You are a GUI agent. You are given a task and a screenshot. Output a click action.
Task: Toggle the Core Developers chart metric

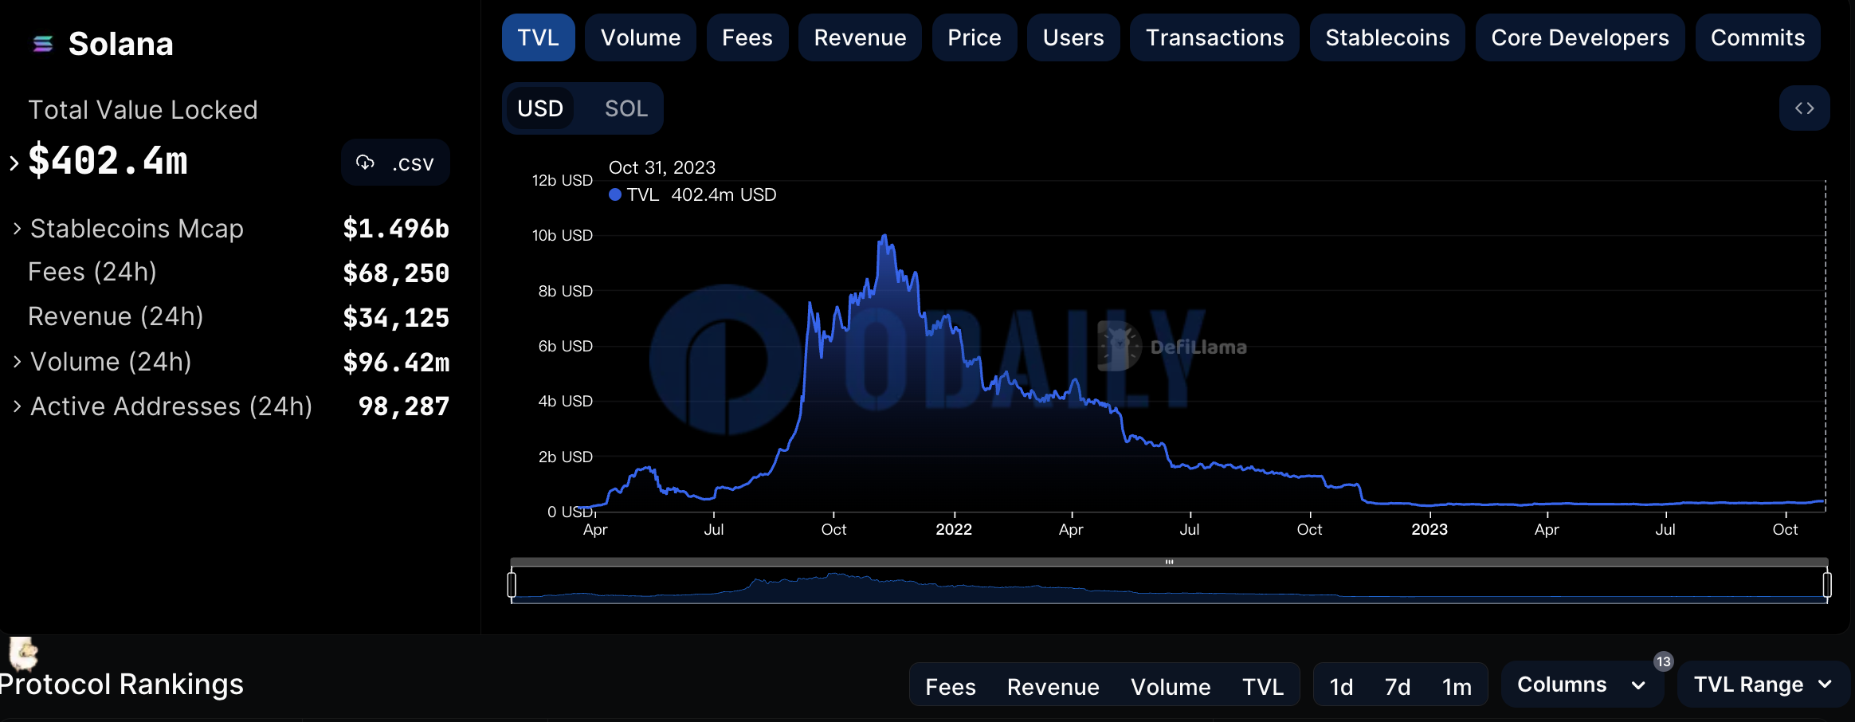1580,37
